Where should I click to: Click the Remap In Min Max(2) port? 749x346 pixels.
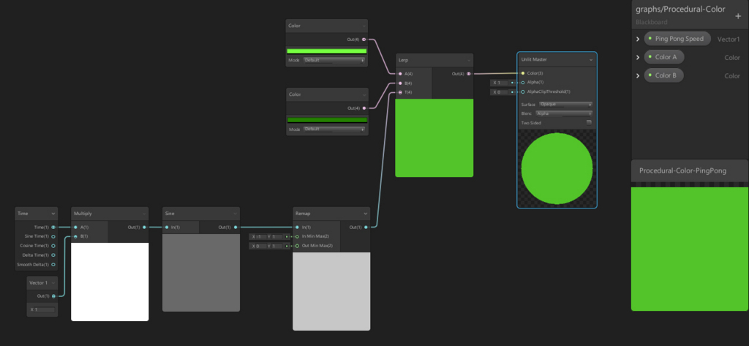point(297,236)
